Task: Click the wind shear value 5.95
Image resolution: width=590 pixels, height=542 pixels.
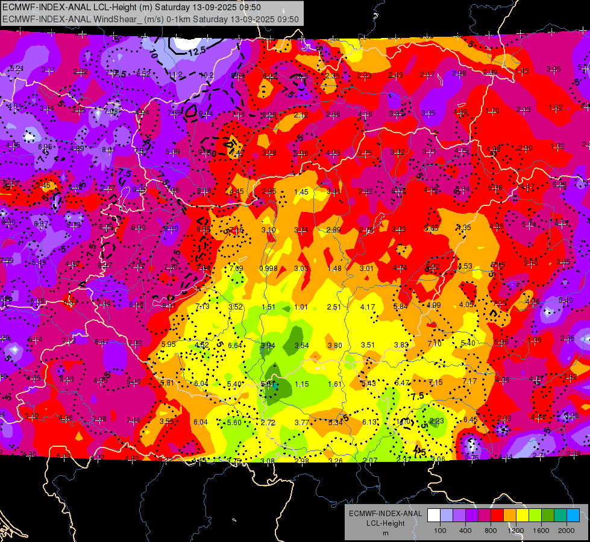Action: point(168,344)
